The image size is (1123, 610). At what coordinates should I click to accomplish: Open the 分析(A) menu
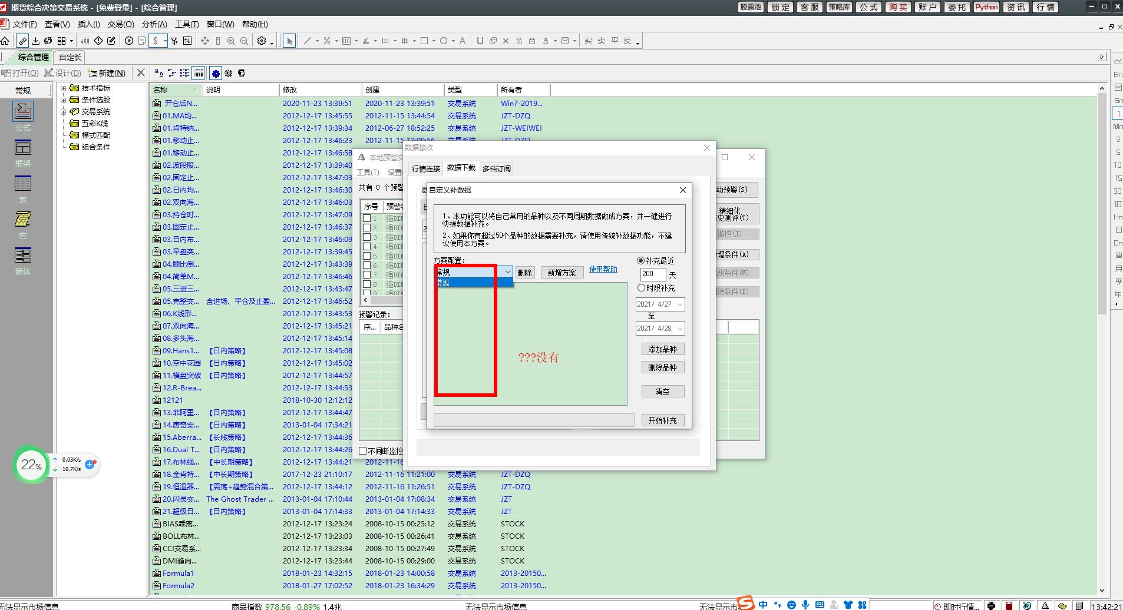click(x=154, y=24)
